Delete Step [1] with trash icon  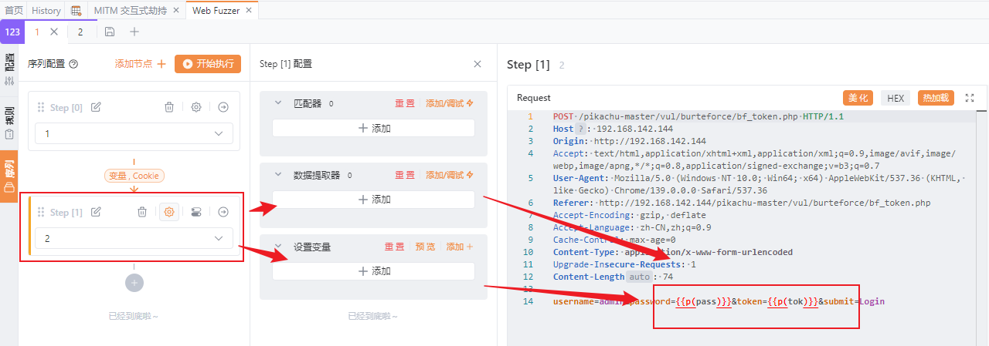(x=142, y=212)
